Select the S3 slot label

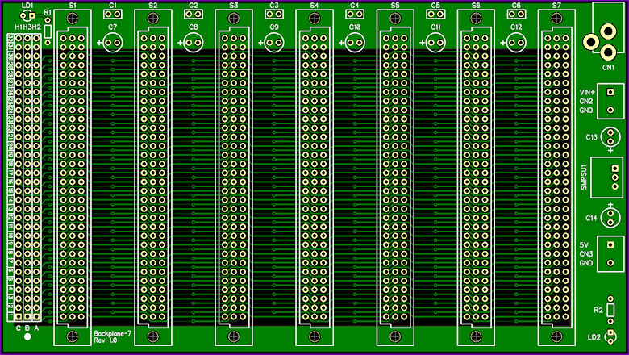point(234,5)
